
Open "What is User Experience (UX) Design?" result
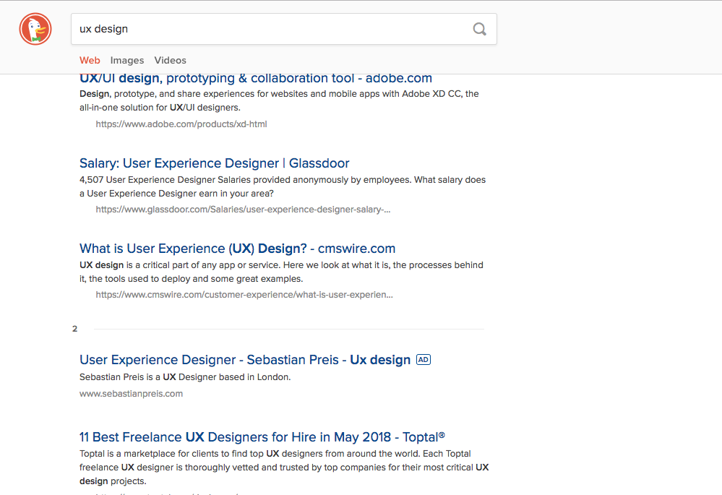click(237, 249)
